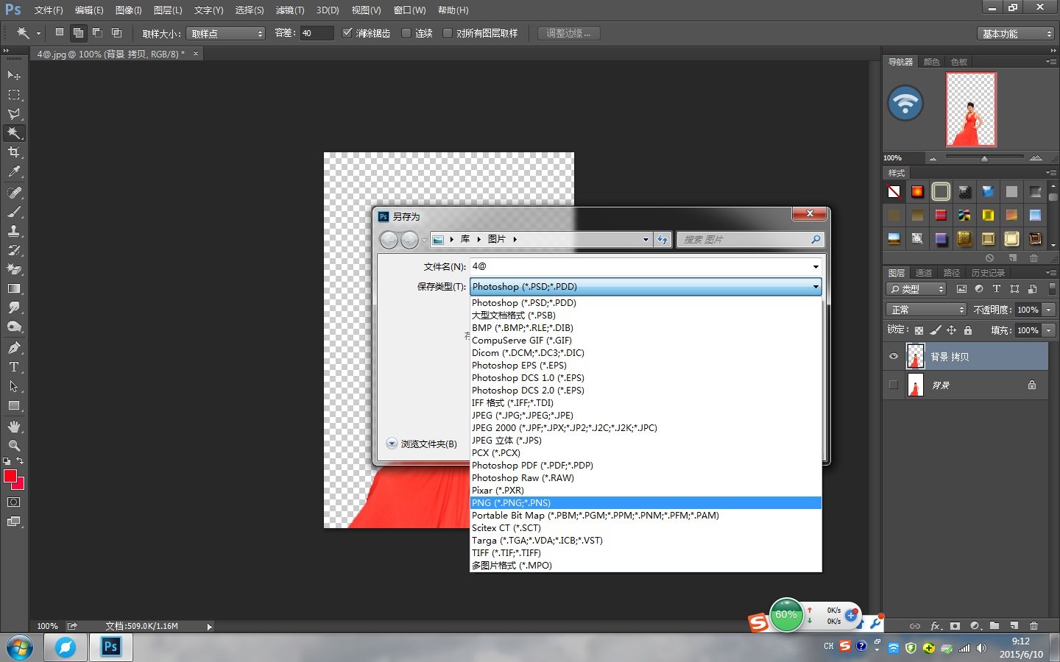Open the 滤镜 menu
The width and height of the screenshot is (1060, 662).
[x=289, y=10]
